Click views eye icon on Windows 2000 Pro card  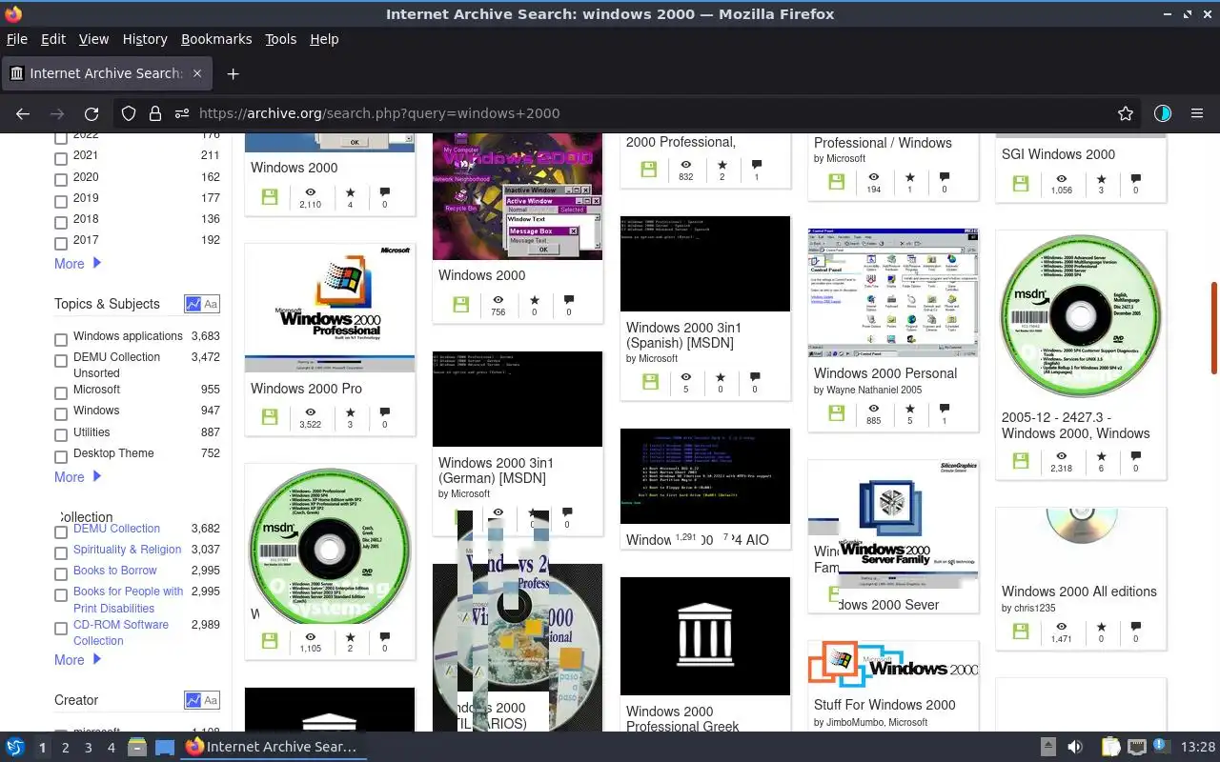pos(310,412)
